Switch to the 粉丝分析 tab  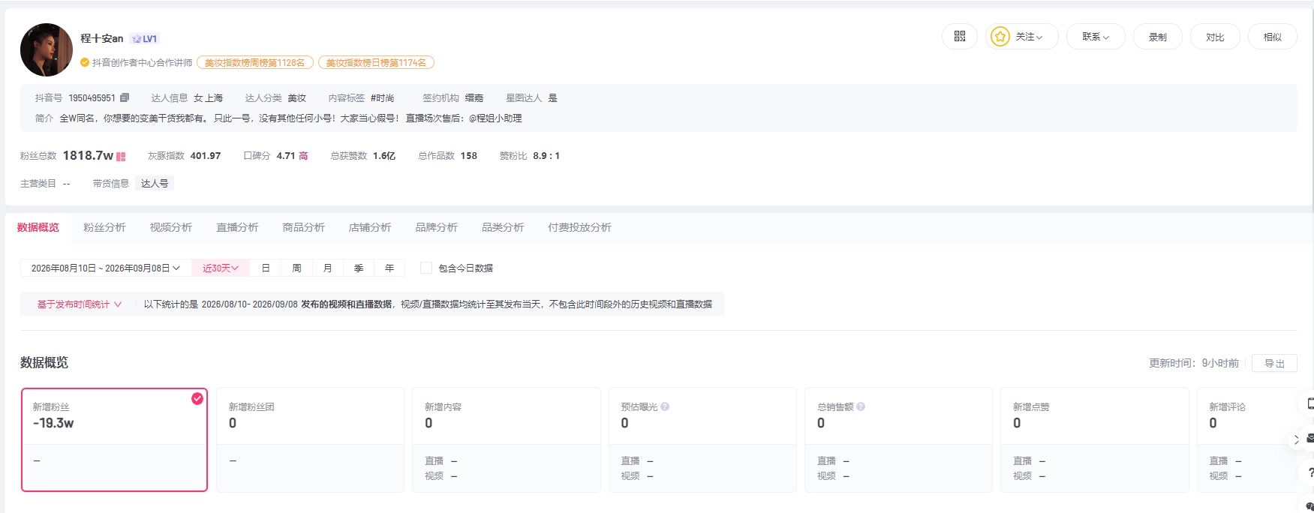(x=104, y=227)
